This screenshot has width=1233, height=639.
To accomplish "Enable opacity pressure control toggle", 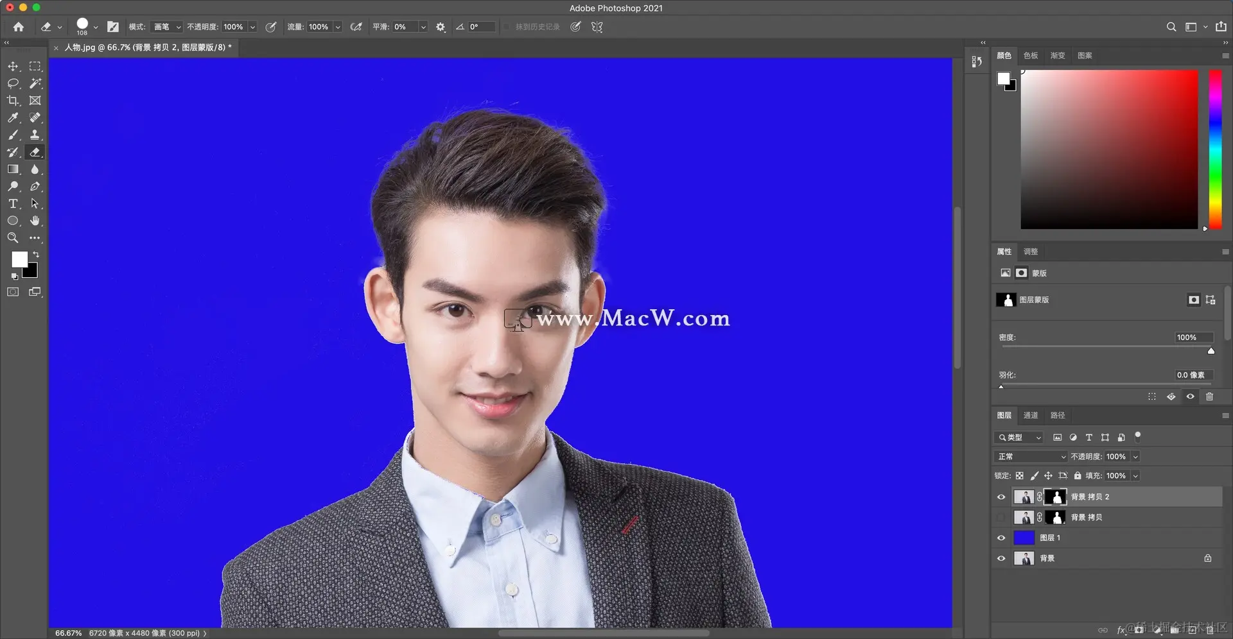I will [271, 27].
